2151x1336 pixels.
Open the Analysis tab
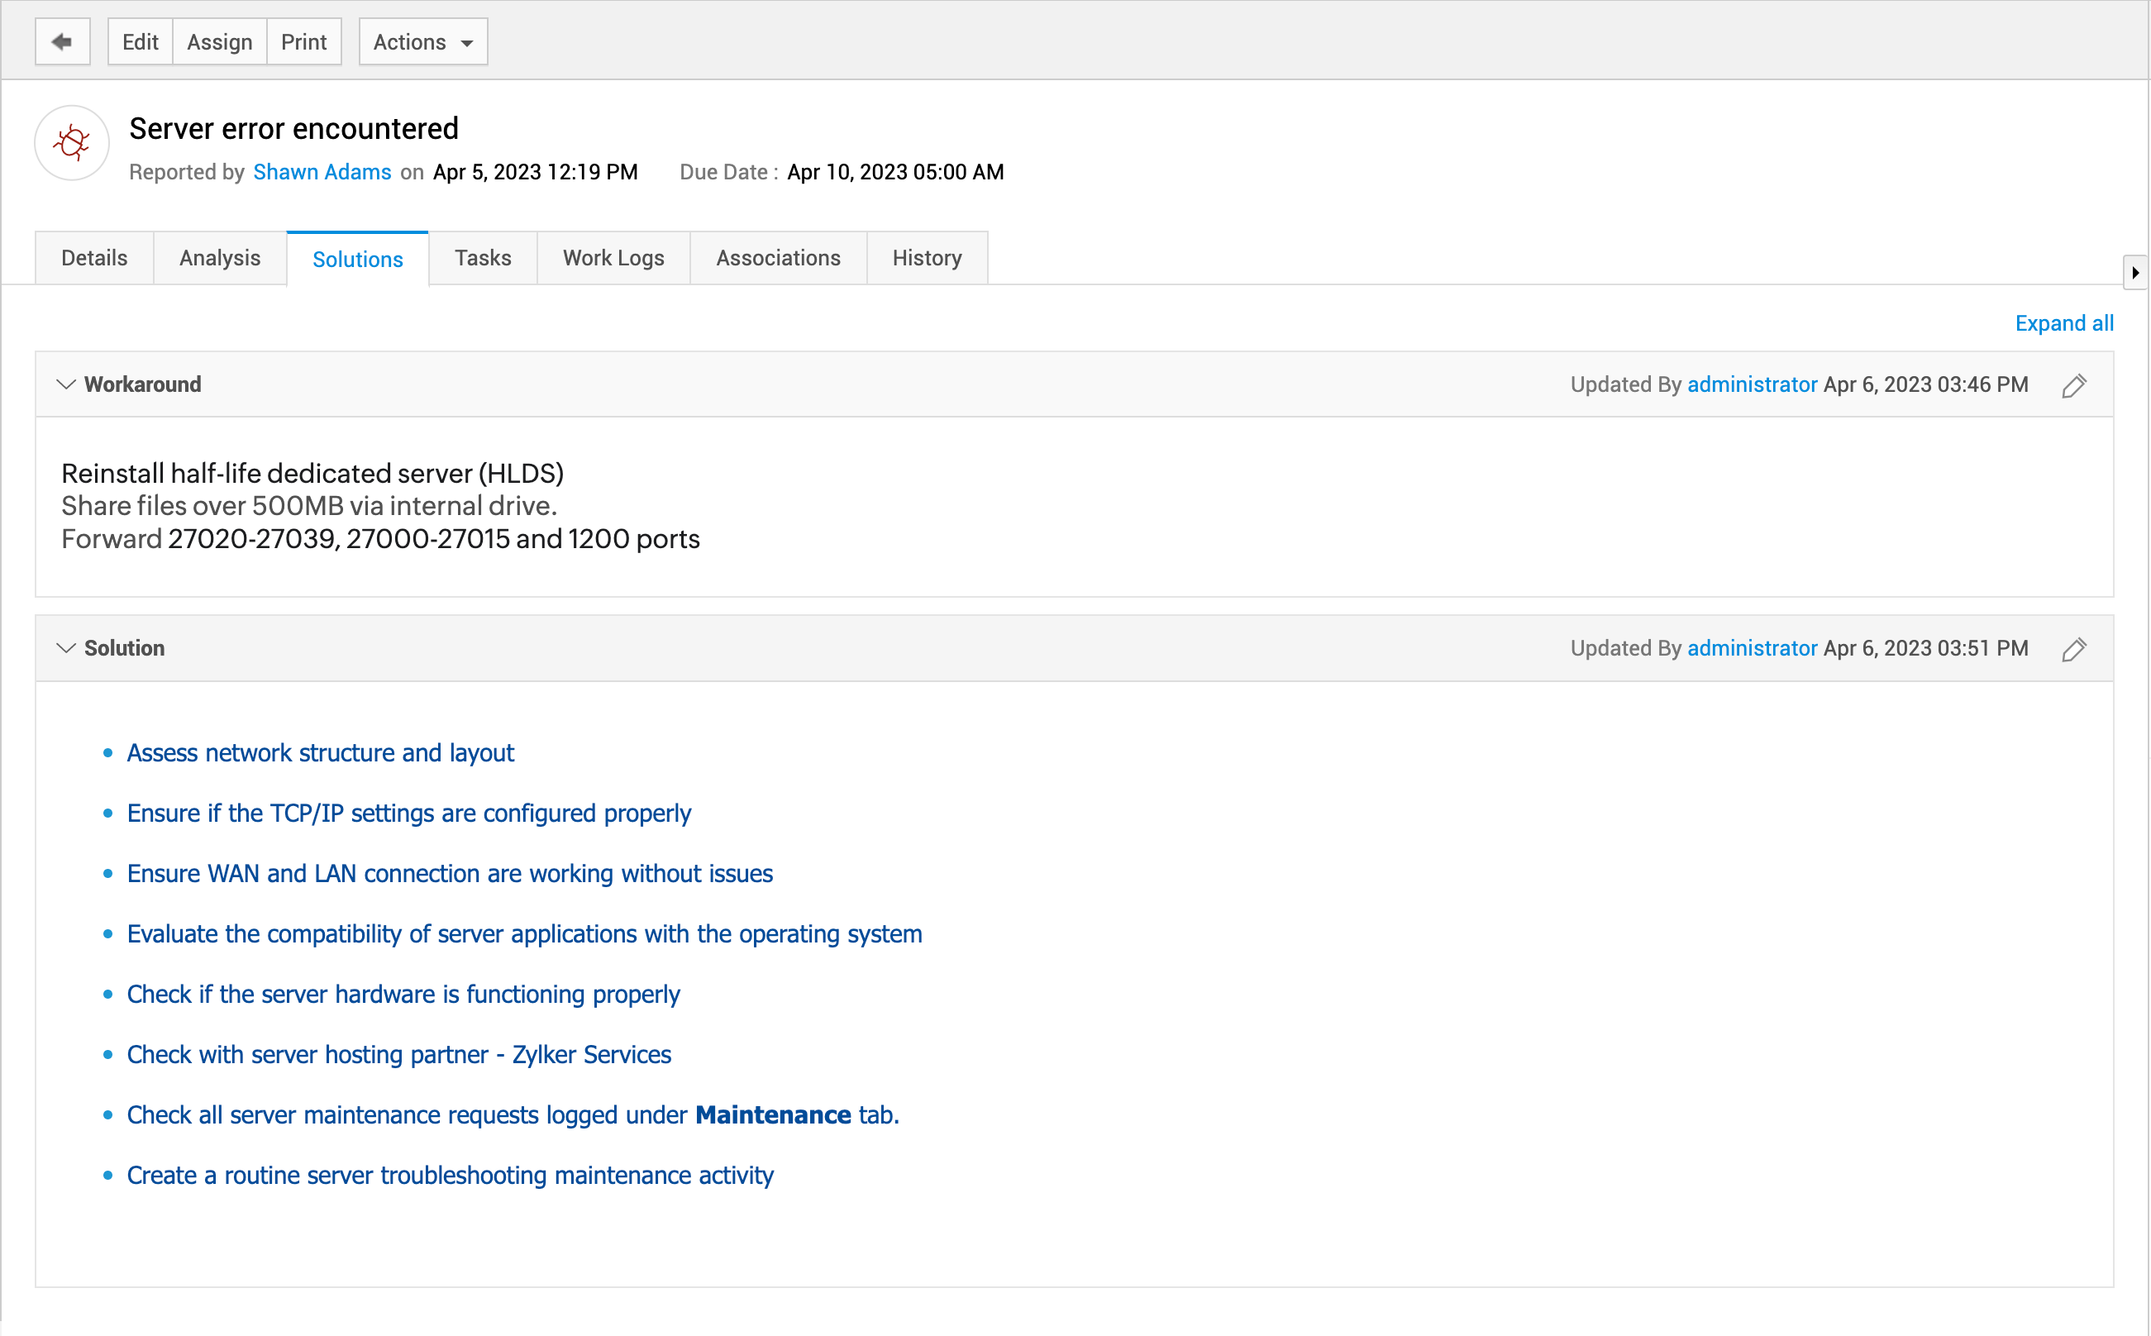coord(219,258)
